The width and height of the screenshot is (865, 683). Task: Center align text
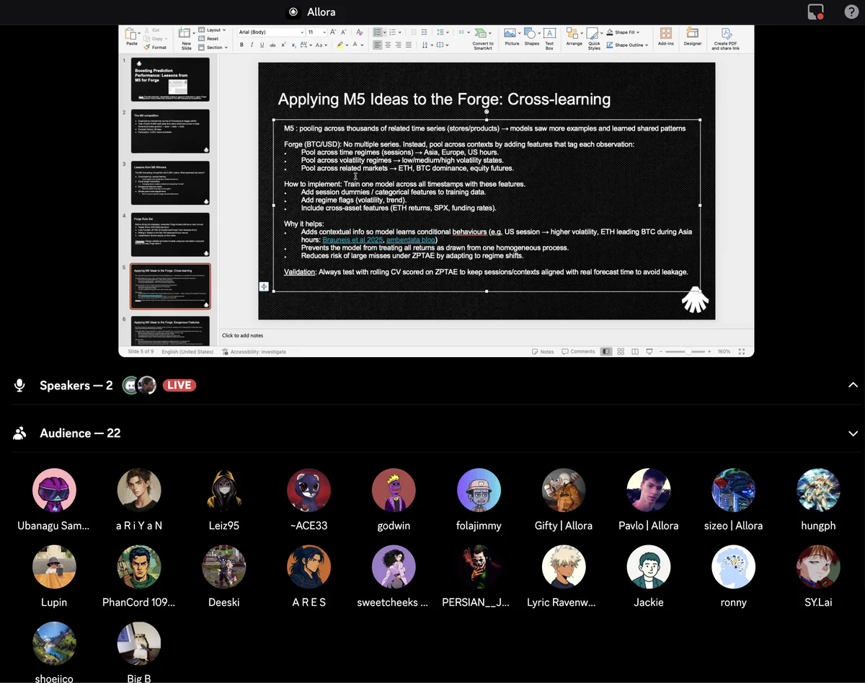point(388,45)
